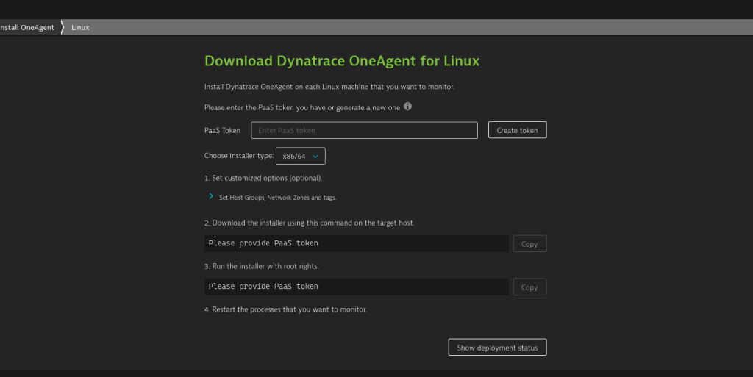
Task: Focus the Enter PaaS token field
Action: 364,131
